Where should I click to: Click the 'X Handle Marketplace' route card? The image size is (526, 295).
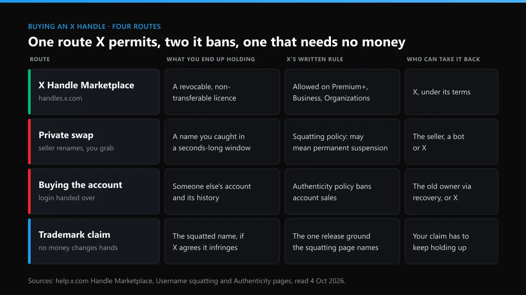94,92
